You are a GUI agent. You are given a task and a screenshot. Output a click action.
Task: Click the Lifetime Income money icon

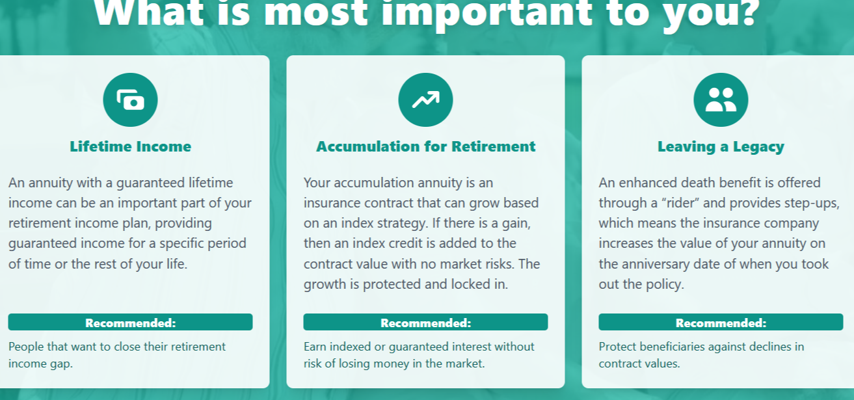pos(130,100)
